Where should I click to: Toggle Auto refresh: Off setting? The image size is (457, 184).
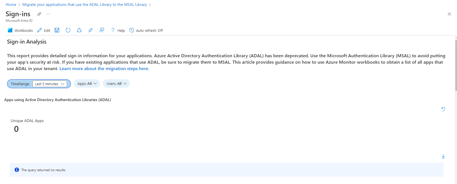(146, 30)
